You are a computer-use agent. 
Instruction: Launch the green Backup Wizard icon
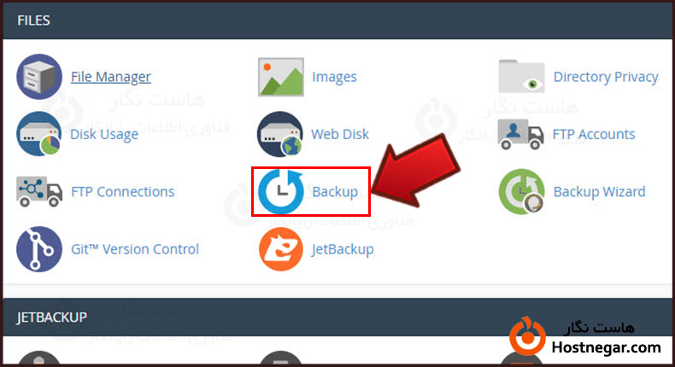(521, 191)
